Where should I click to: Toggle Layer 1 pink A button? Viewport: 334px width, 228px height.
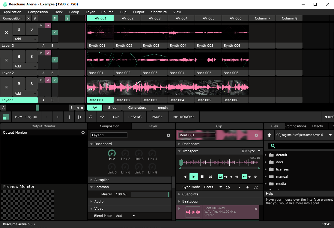coord(48,80)
